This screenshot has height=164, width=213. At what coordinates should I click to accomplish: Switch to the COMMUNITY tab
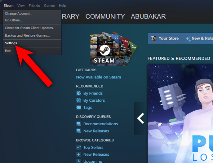105,16
